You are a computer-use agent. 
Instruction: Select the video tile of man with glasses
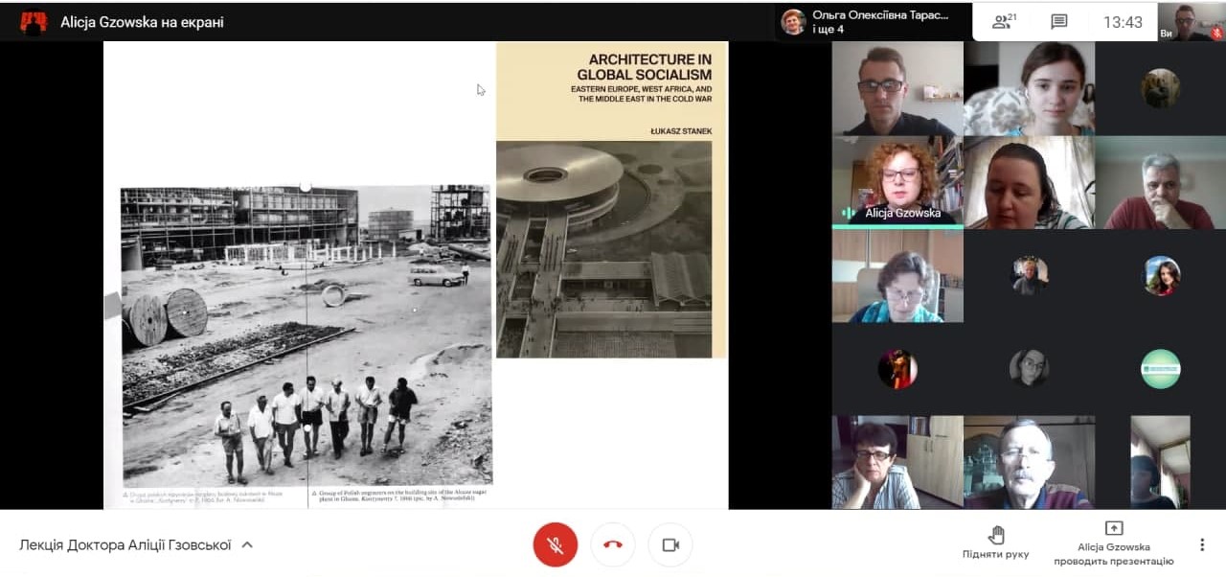point(897,89)
